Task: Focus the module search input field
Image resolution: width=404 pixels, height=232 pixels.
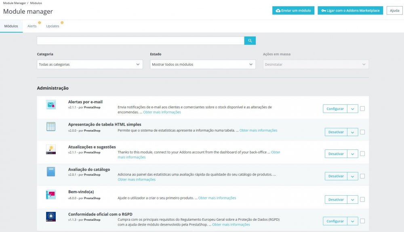Action: pos(141,41)
